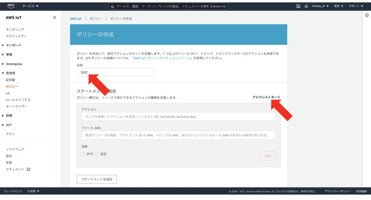Click the info icon at right edge
This screenshot has height=200, width=371.
pyautogui.click(x=367, y=15)
